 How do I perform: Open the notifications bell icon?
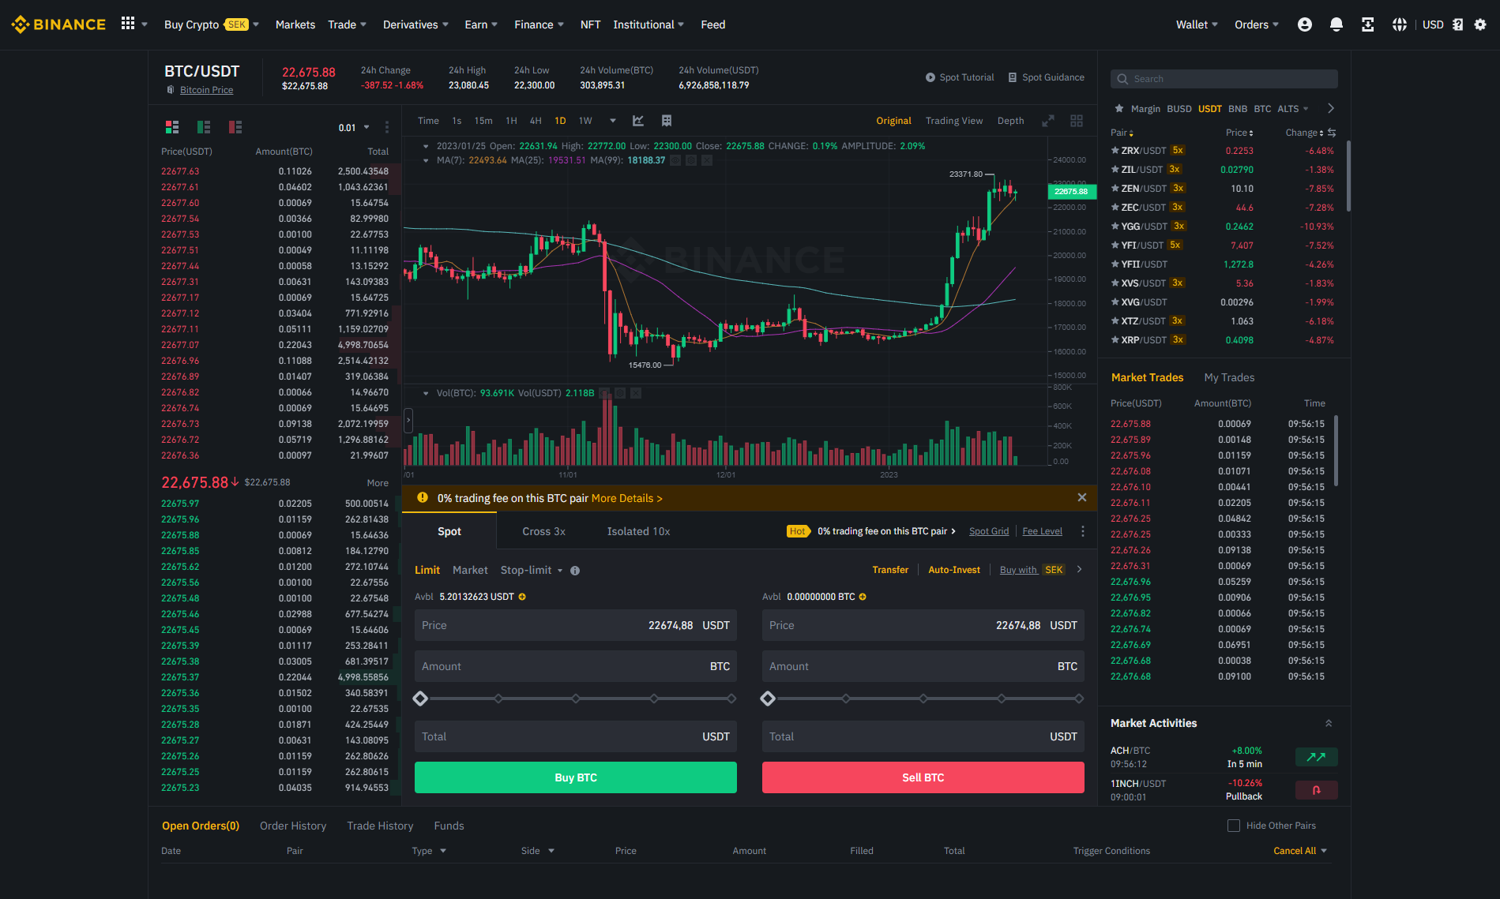pyautogui.click(x=1336, y=24)
